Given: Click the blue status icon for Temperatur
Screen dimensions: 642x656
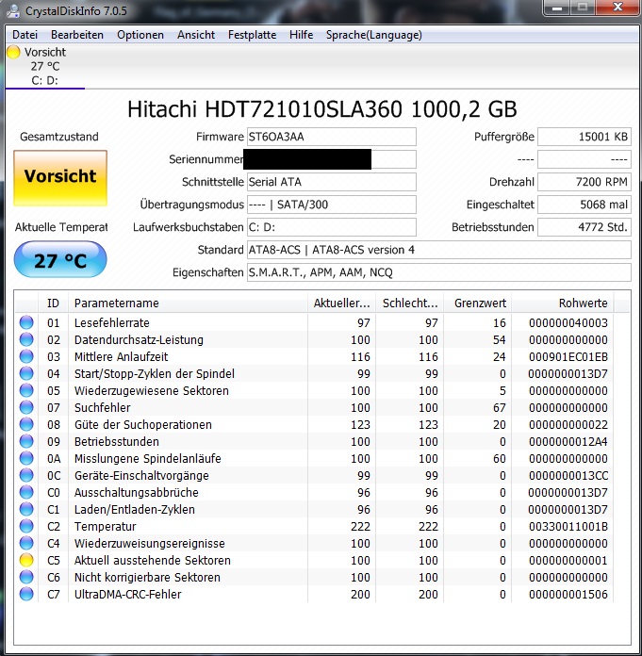Looking at the screenshot, I should pyautogui.click(x=26, y=526).
